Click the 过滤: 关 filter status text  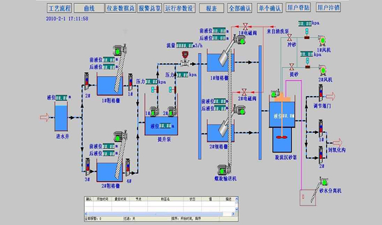point(129,219)
